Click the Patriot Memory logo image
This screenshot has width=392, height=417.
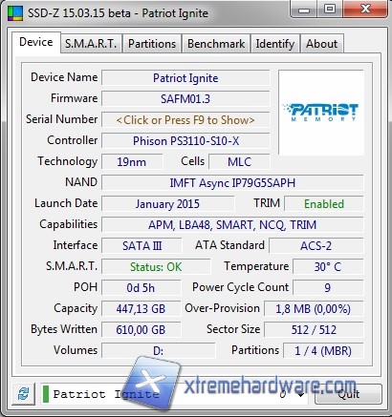[321, 113]
